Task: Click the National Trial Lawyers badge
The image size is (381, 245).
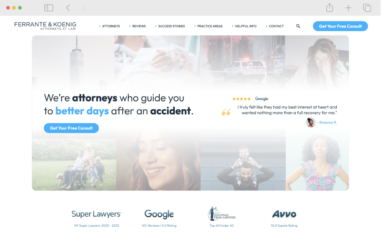Action: (222, 214)
